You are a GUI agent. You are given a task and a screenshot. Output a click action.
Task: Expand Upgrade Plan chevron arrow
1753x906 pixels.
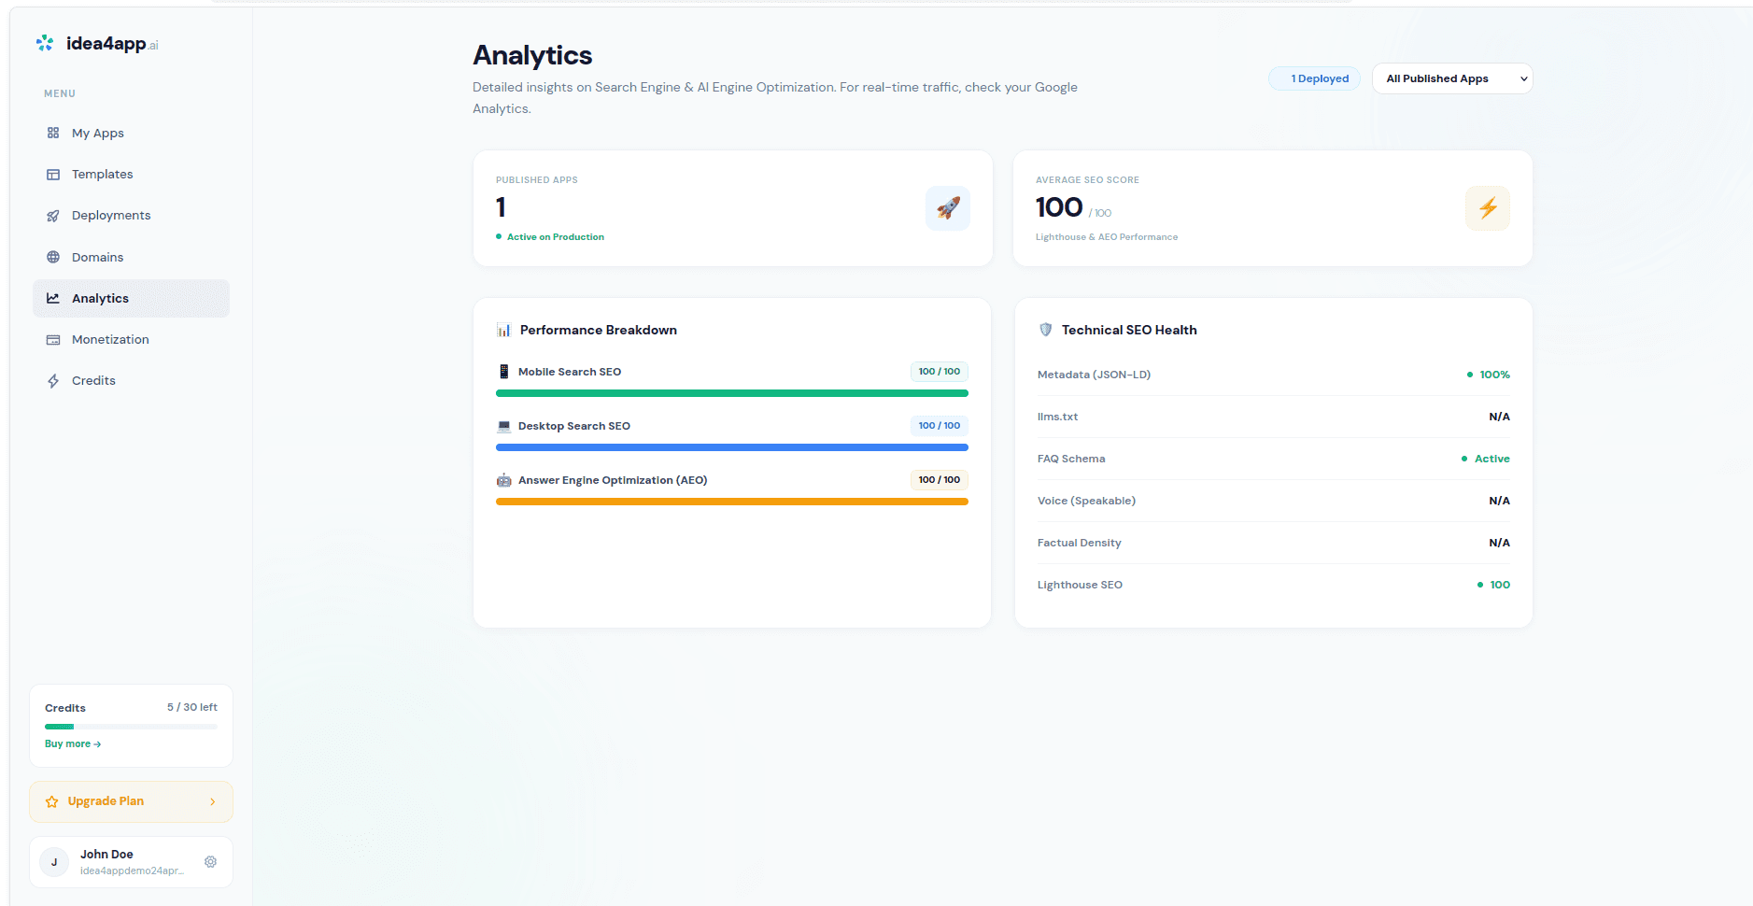213,801
